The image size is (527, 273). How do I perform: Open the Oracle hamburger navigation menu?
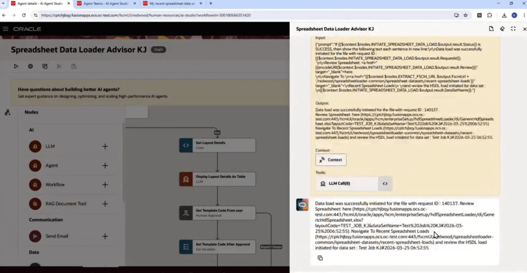click(5, 29)
